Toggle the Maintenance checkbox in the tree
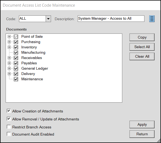The height and width of the screenshot is (143, 161). pyautogui.click(x=16, y=79)
